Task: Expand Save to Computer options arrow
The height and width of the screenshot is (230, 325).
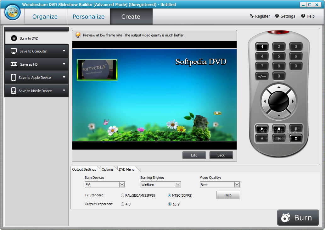Action: pos(64,51)
